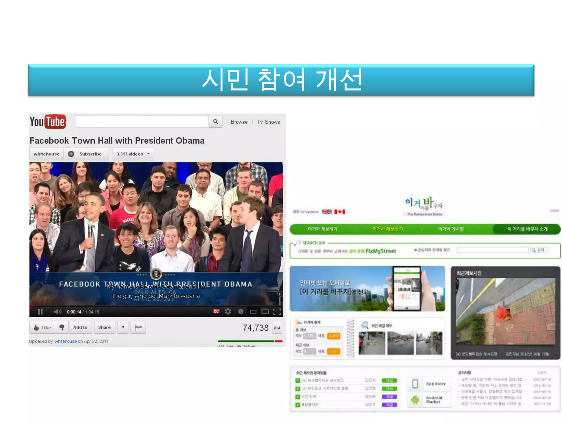The width and height of the screenshot is (562, 422).
Task: Open the interactive transcript icon
Action: [138, 327]
